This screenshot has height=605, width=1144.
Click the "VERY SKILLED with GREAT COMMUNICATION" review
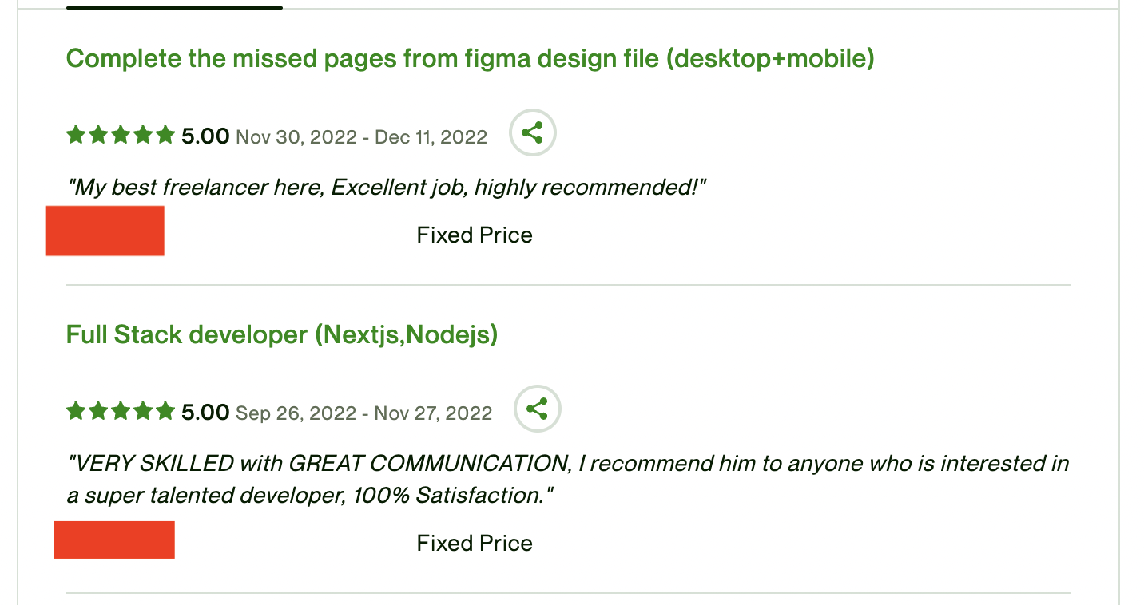pyautogui.click(x=567, y=479)
